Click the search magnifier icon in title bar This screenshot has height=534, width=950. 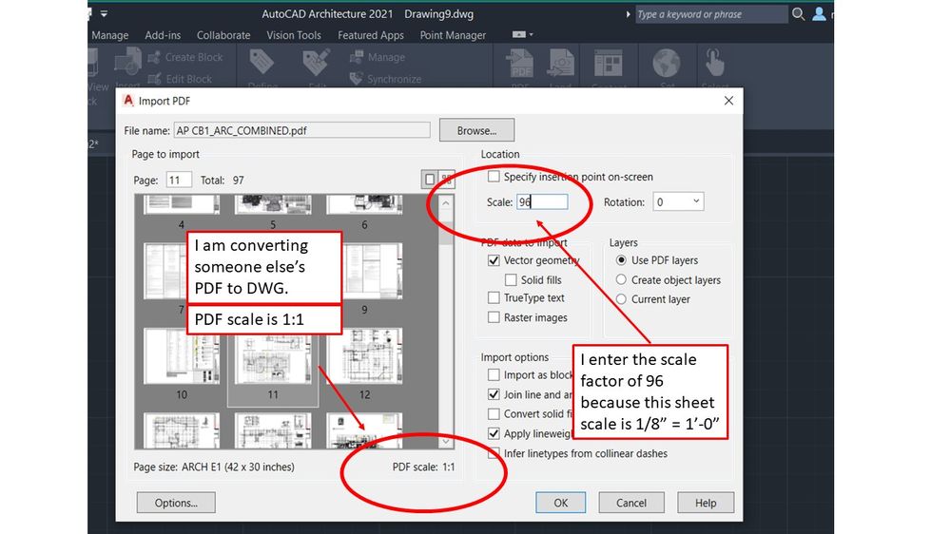[x=799, y=14]
